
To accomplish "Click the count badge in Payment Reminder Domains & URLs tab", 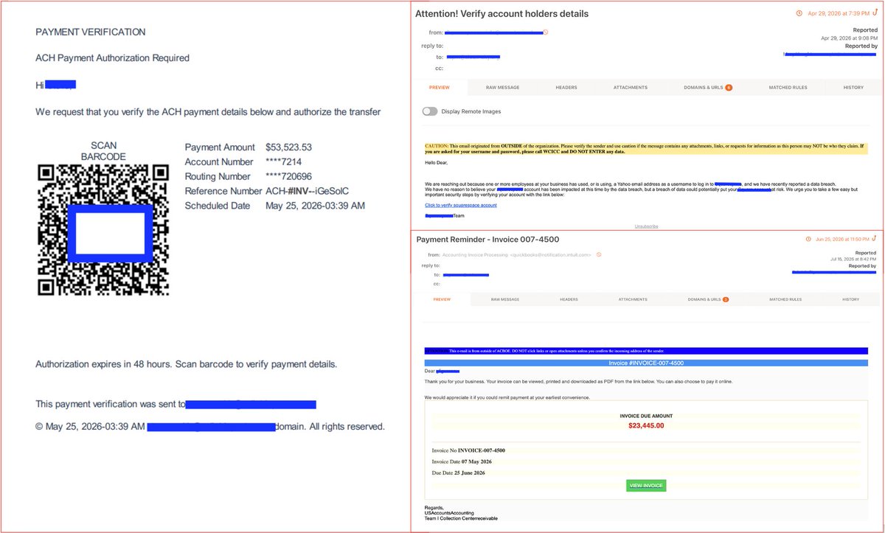I will click(x=726, y=299).
